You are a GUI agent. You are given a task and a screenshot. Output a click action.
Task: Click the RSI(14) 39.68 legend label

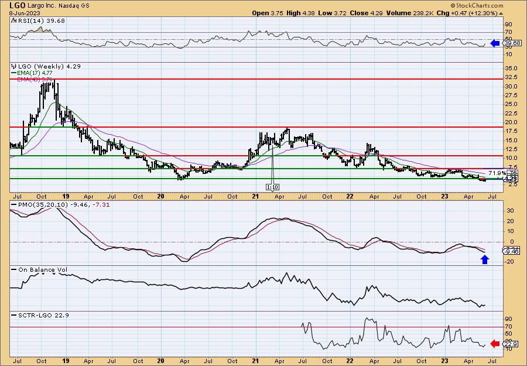click(41, 21)
